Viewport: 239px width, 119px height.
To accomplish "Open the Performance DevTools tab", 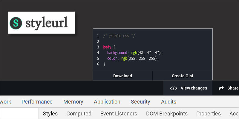I will pos(37,101).
